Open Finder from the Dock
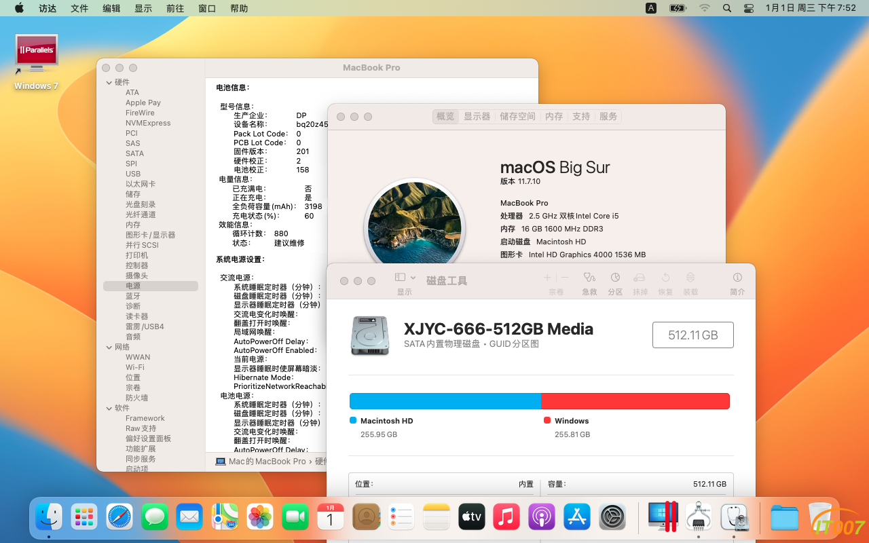Image resolution: width=869 pixels, height=543 pixels. click(49, 517)
